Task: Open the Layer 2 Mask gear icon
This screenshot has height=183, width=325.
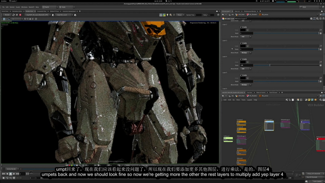Action: point(321,33)
